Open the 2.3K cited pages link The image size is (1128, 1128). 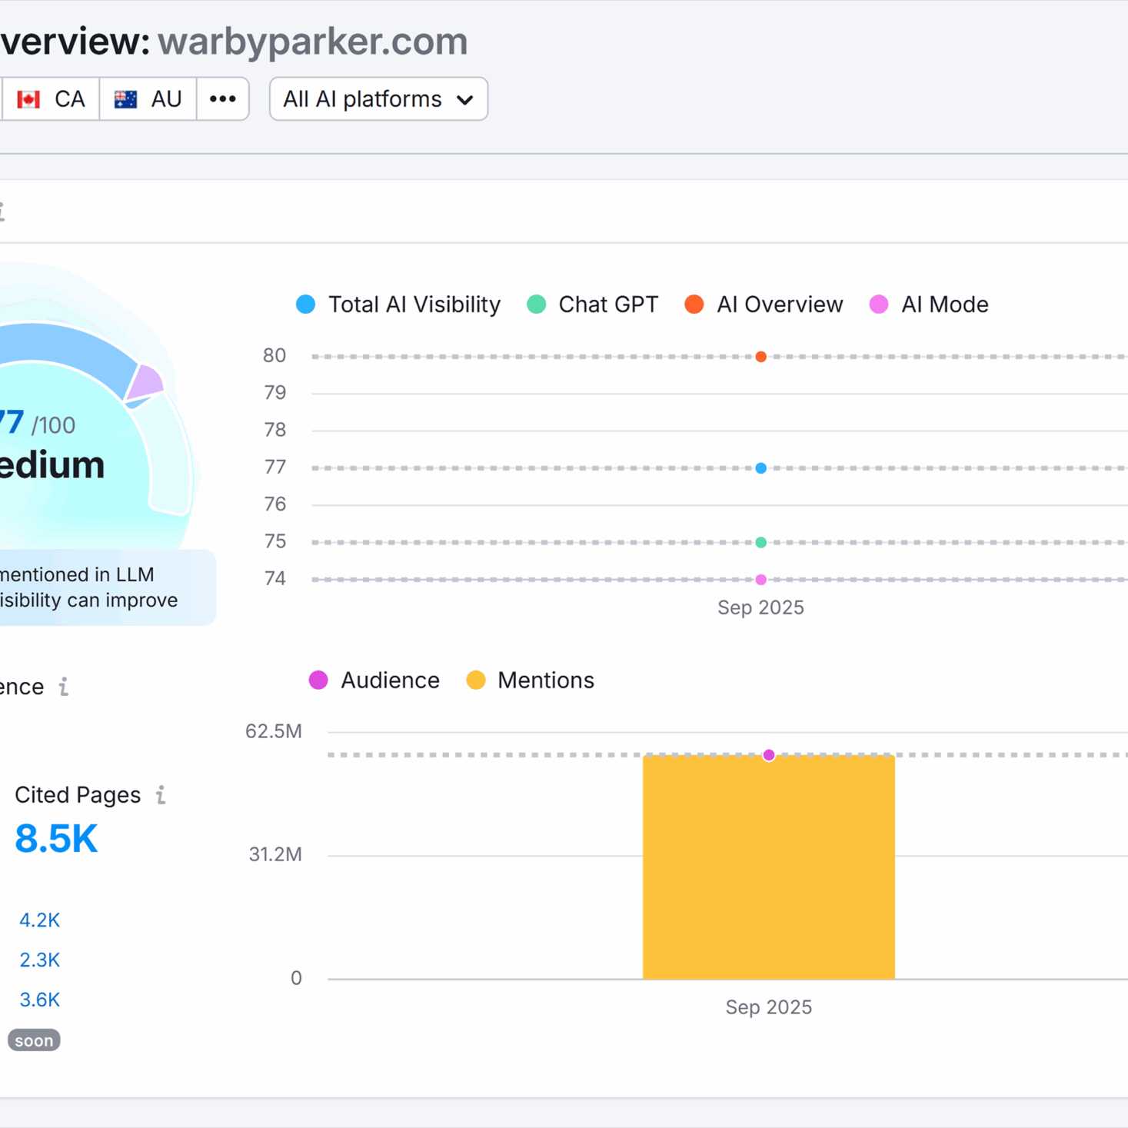point(39,960)
